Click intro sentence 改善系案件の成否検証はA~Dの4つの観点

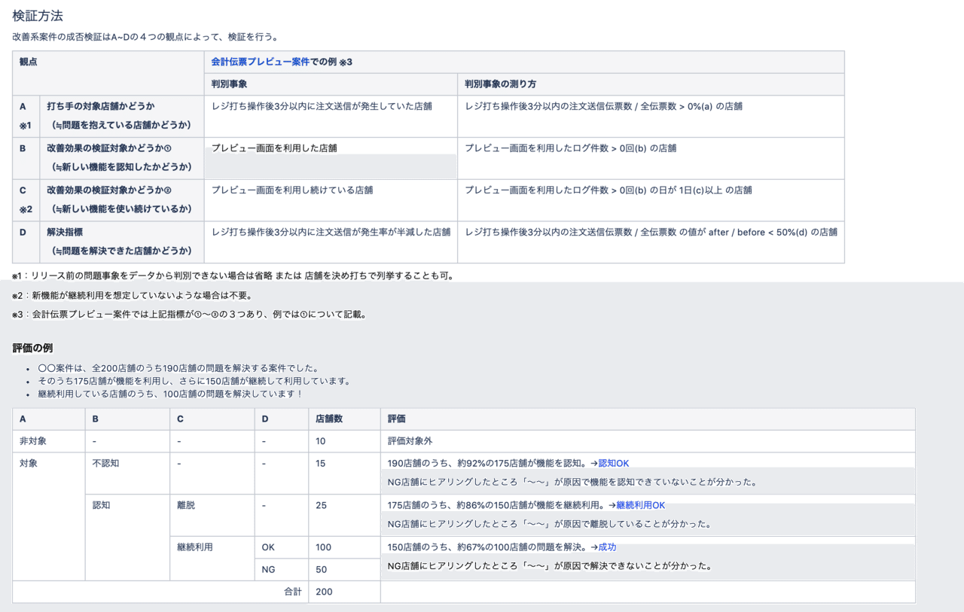tap(145, 36)
